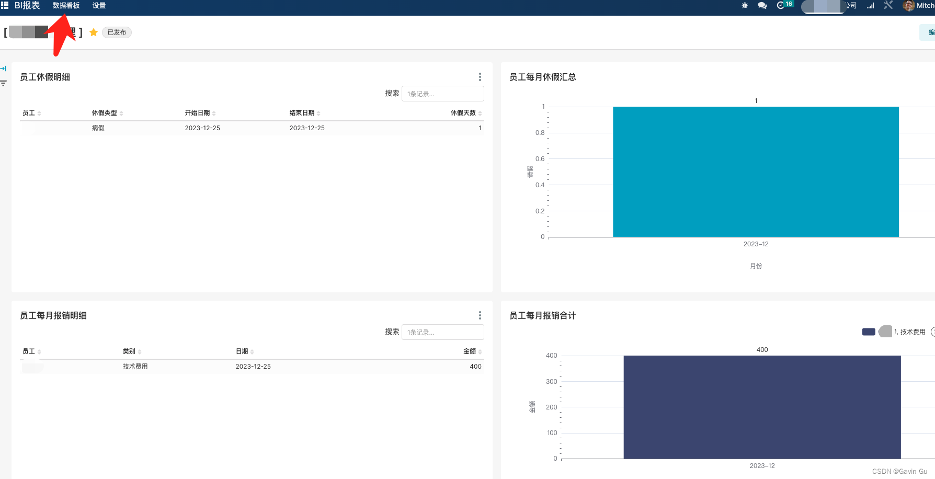Click the 2023-12-25 start date in the 病假 row
This screenshot has height=479, width=935.
click(x=202, y=128)
